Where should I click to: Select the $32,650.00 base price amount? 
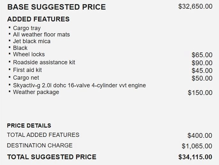tap(195, 6)
